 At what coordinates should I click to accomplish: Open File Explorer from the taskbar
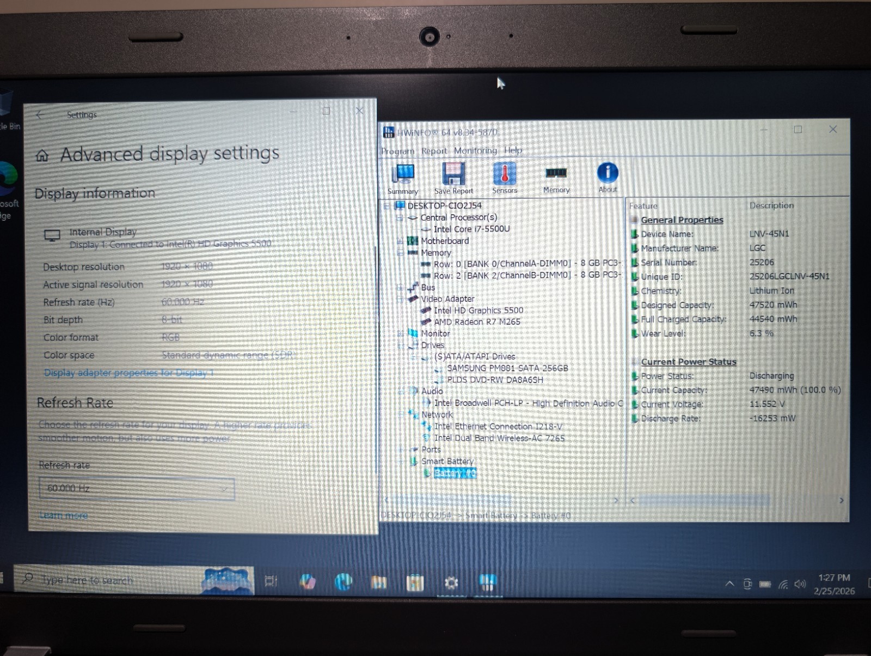click(379, 582)
